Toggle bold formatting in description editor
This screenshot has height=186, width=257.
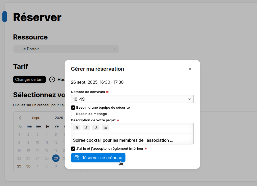[77, 128]
